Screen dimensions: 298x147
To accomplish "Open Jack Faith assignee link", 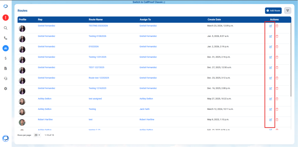I will [145, 109].
